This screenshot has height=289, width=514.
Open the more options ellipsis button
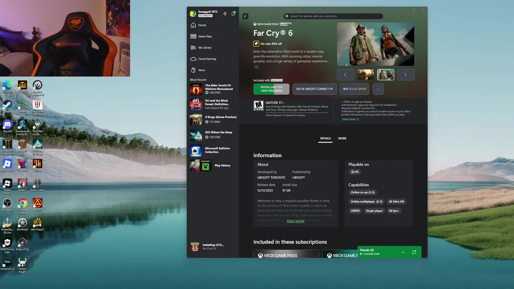coord(378,89)
